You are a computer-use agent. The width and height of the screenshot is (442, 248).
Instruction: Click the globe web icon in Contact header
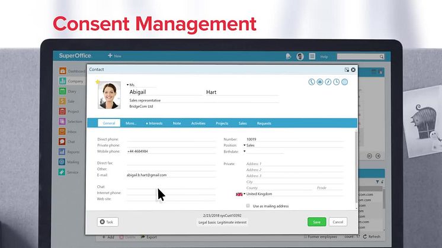coord(344,82)
